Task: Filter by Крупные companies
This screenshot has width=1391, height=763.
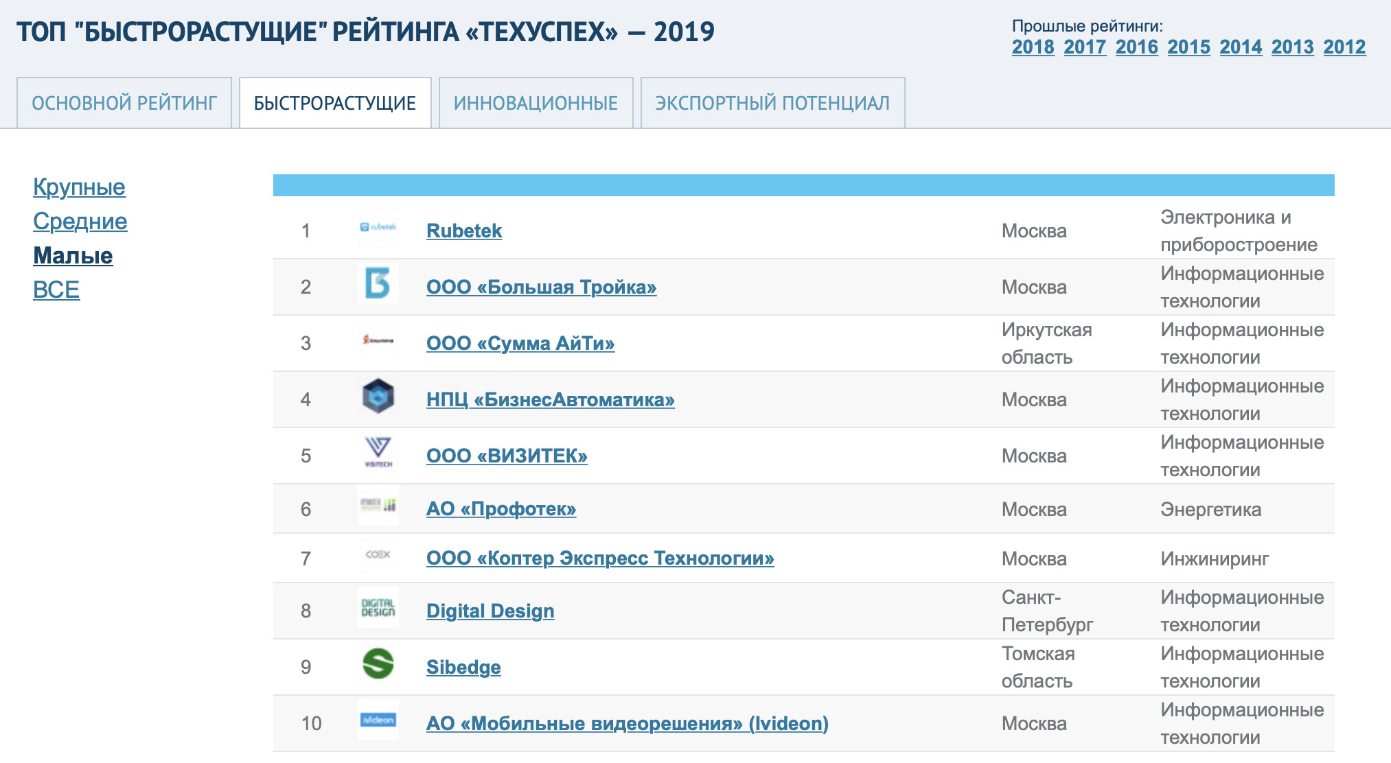Action: [x=79, y=187]
